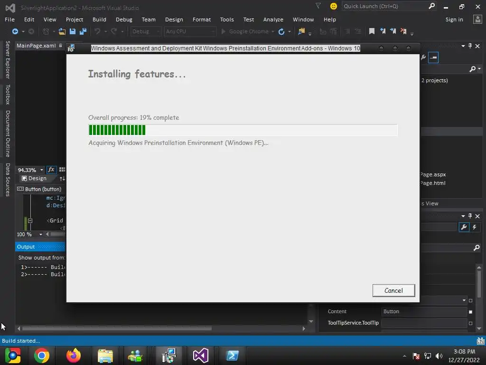Screen dimensions: 486x365
Task: Open the 100 % editor zoom dropdown
Action: [x=41, y=234]
